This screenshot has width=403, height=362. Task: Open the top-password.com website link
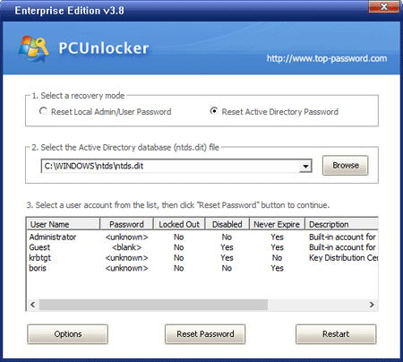(327, 58)
